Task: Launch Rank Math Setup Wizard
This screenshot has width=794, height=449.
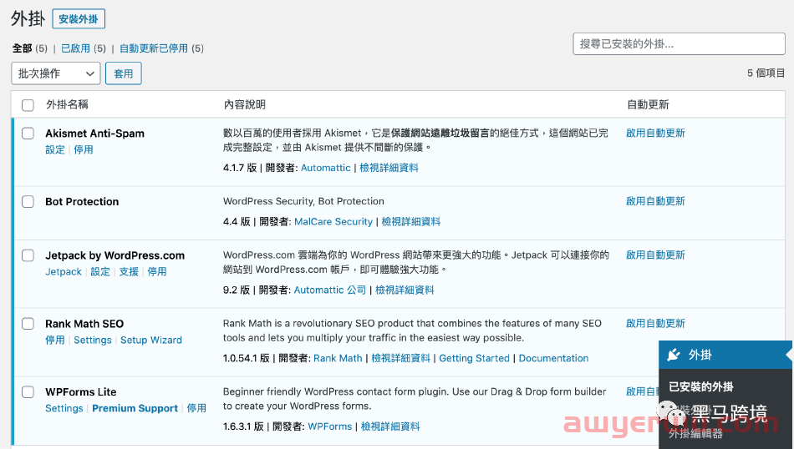Action: click(151, 340)
